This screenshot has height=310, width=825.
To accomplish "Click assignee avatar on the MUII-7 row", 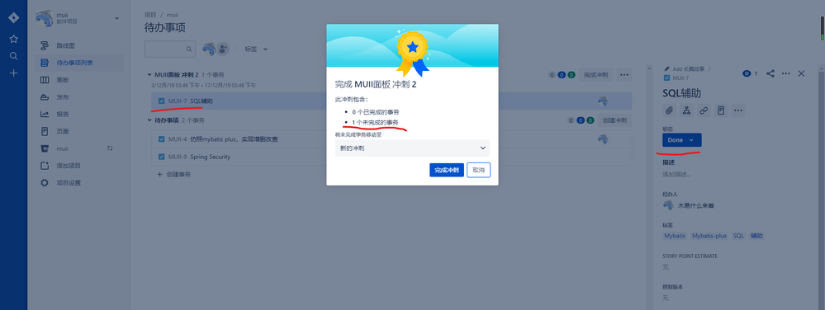I will [603, 101].
